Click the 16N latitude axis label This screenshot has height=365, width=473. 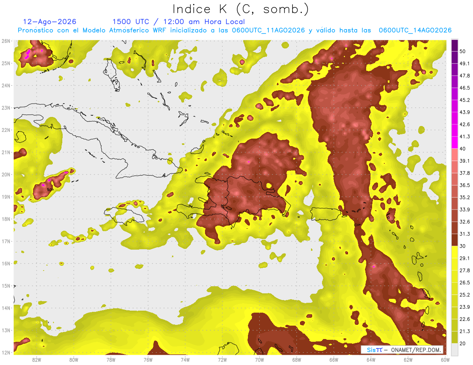6,263
